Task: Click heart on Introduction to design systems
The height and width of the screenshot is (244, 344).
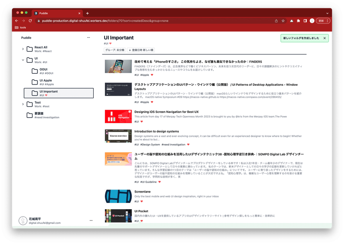Action: [x=188, y=145]
